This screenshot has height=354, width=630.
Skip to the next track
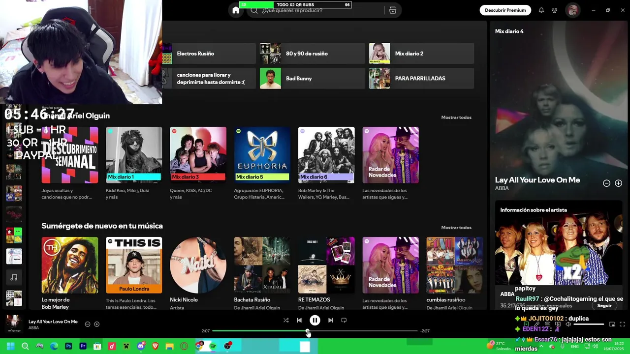[x=331, y=320]
